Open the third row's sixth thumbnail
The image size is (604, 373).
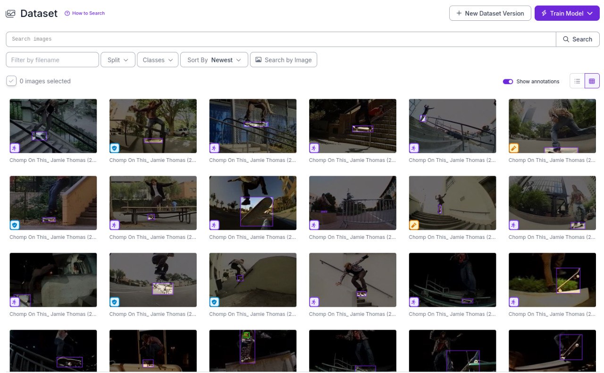pos(552,280)
